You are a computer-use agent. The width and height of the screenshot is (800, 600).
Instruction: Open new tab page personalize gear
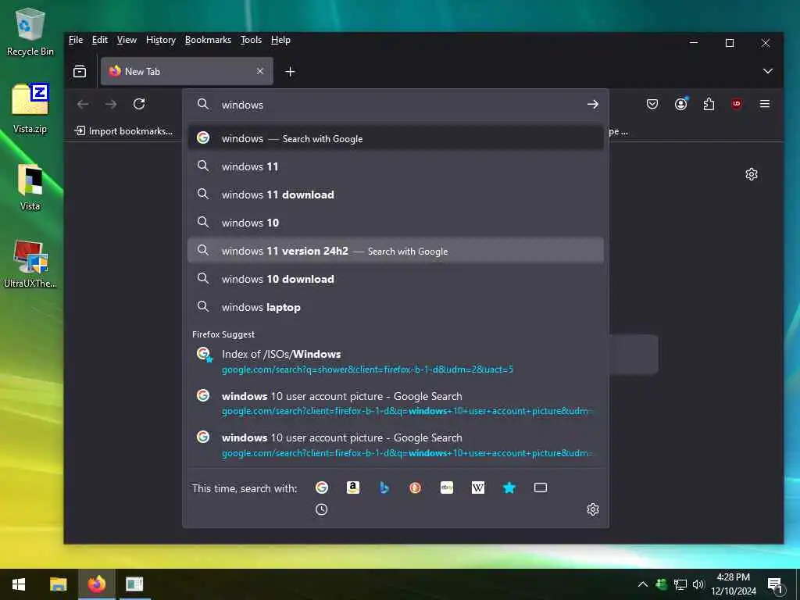pyautogui.click(x=751, y=174)
